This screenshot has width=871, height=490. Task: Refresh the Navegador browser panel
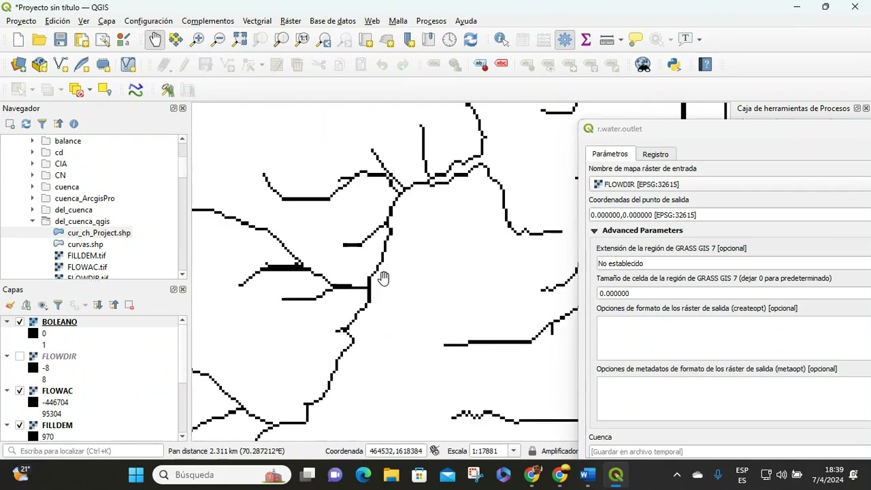click(26, 124)
